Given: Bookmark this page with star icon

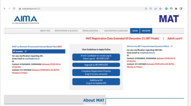Looking at the screenshot, I should tap(161, 9).
